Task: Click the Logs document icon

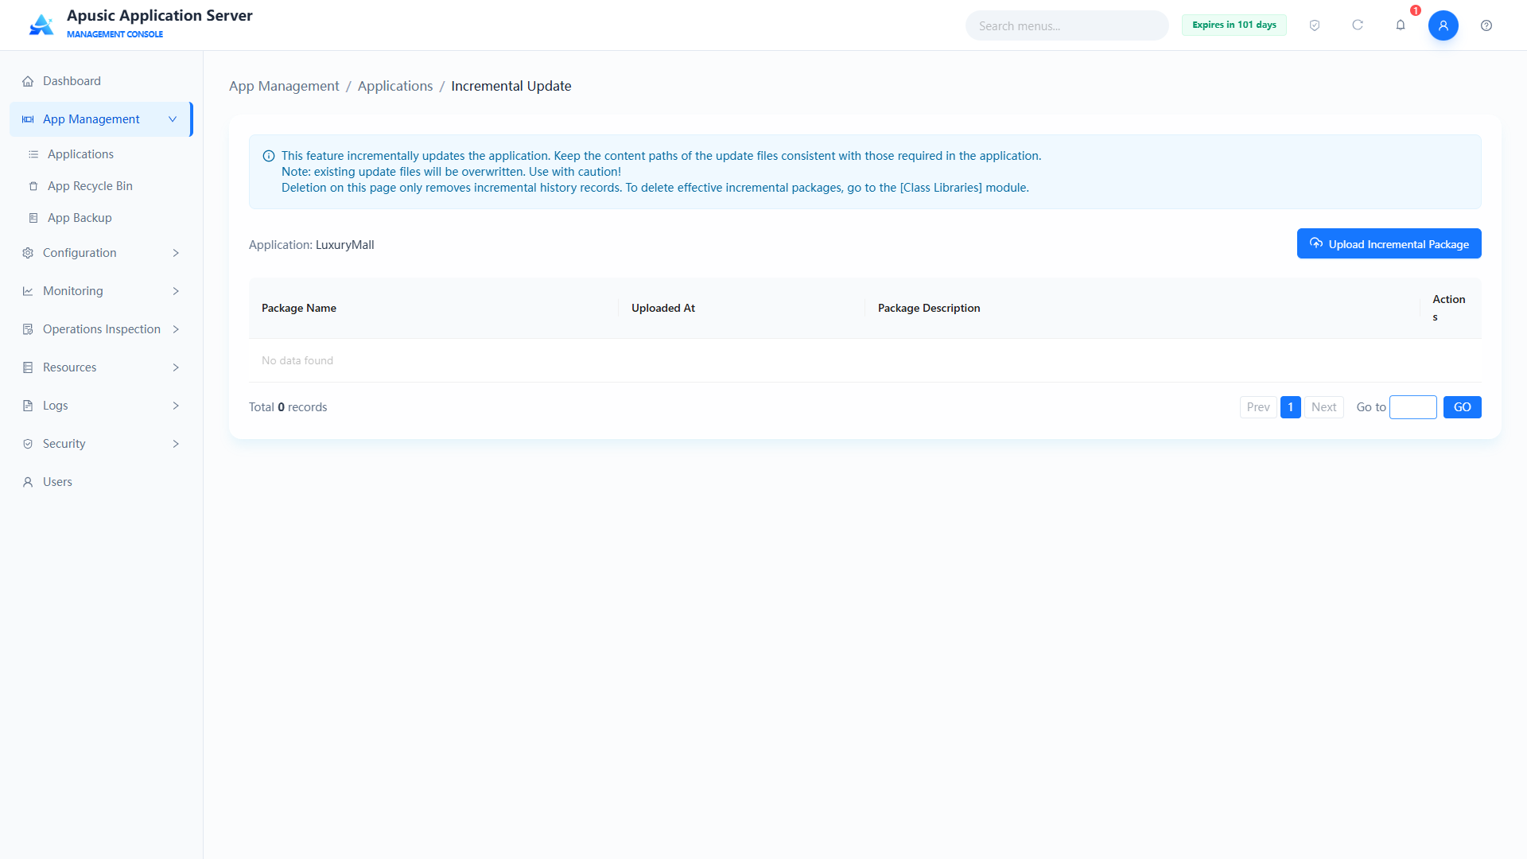Action: tap(28, 406)
